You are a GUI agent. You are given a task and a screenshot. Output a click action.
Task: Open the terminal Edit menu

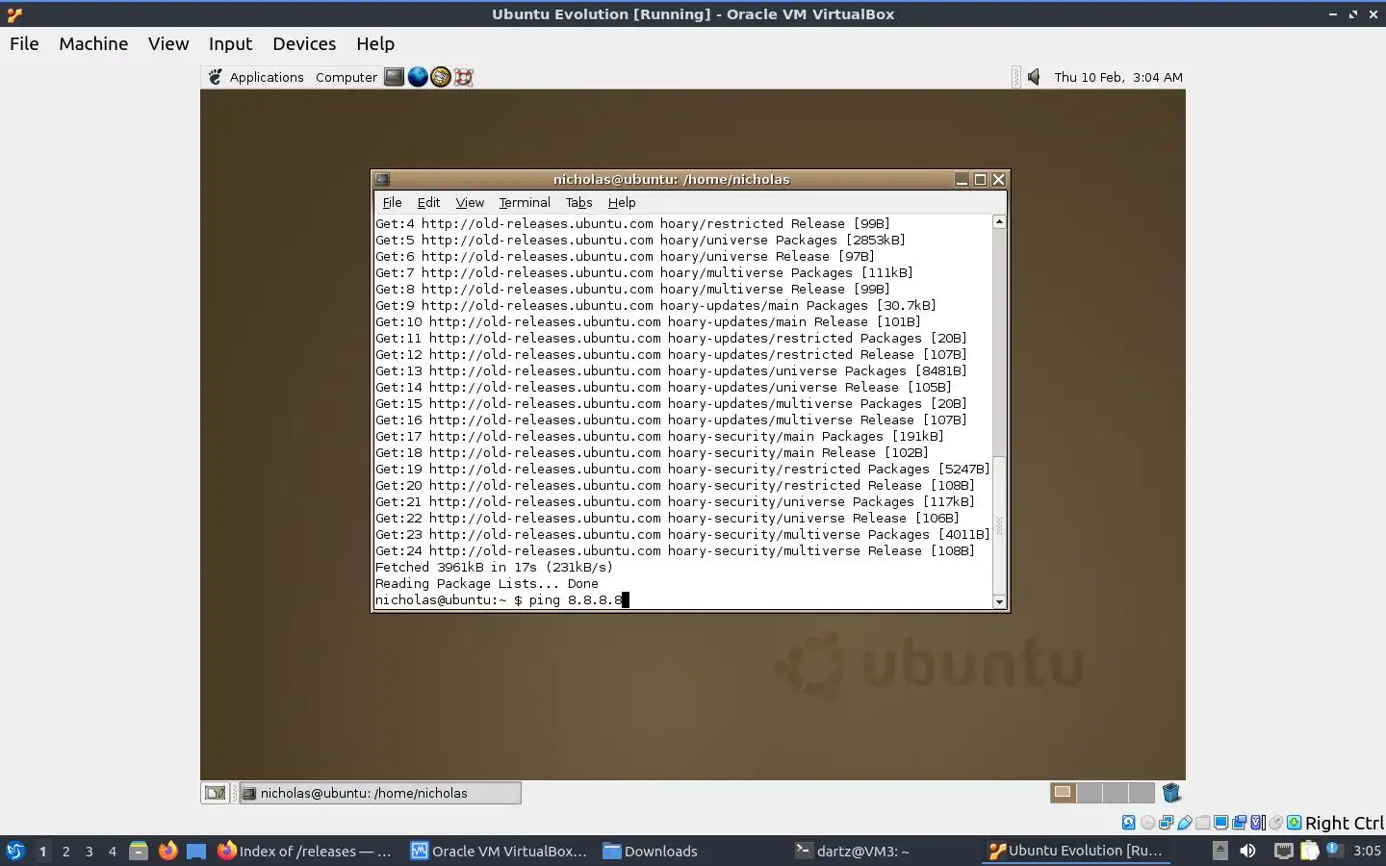pyautogui.click(x=428, y=202)
